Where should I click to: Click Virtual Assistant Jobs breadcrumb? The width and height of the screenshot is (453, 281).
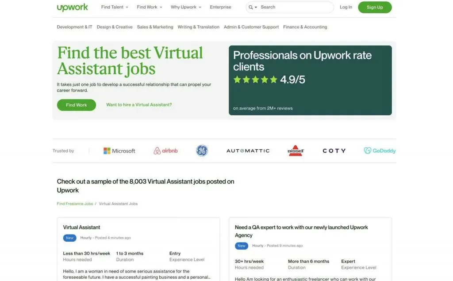pyautogui.click(x=118, y=204)
